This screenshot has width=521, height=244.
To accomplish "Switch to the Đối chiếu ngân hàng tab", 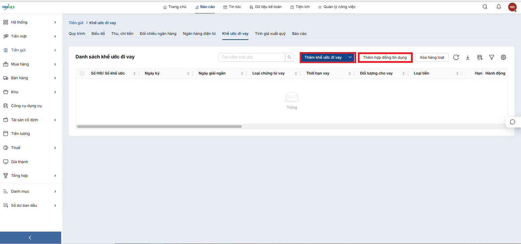I will pyautogui.click(x=158, y=34).
